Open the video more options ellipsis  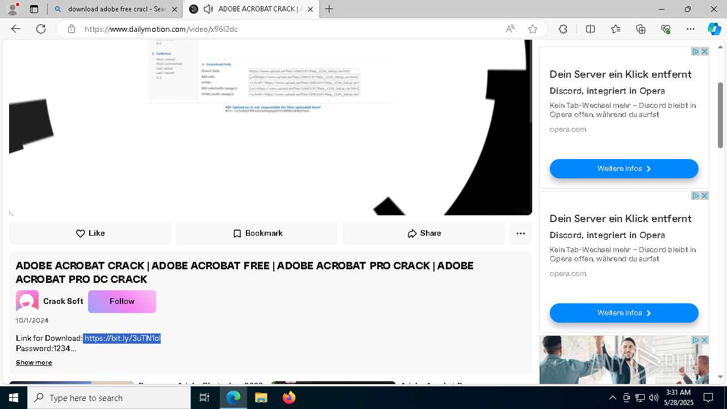tap(520, 233)
